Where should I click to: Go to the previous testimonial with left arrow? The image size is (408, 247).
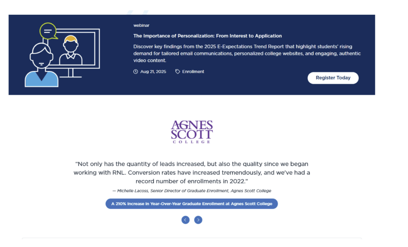click(185, 220)
